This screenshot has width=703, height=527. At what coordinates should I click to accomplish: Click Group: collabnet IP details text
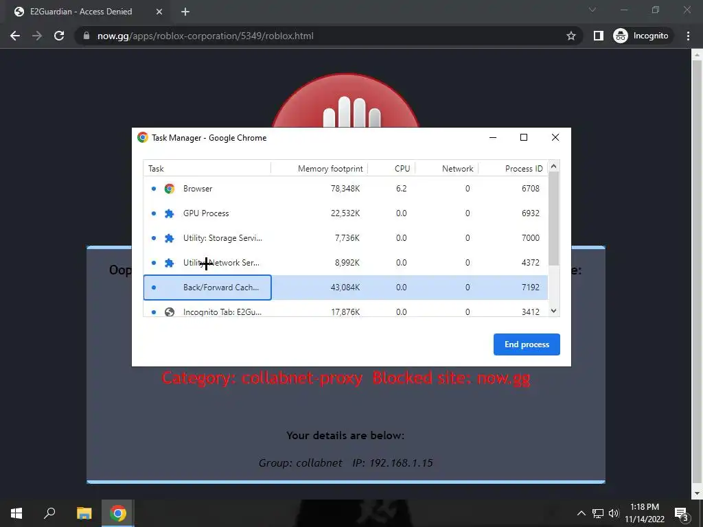(346, 463)
